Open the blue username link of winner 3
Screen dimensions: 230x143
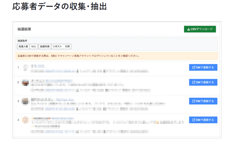[65, 100]
